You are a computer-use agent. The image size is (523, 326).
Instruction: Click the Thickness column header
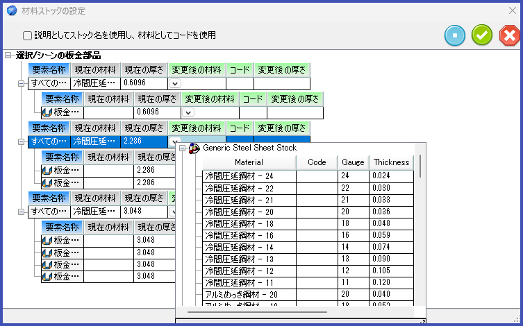point(391,162)
